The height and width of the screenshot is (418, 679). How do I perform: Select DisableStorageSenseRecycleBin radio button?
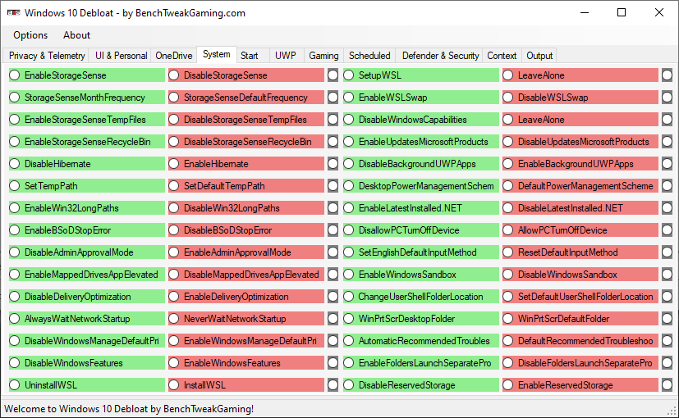tap(246, 141)
